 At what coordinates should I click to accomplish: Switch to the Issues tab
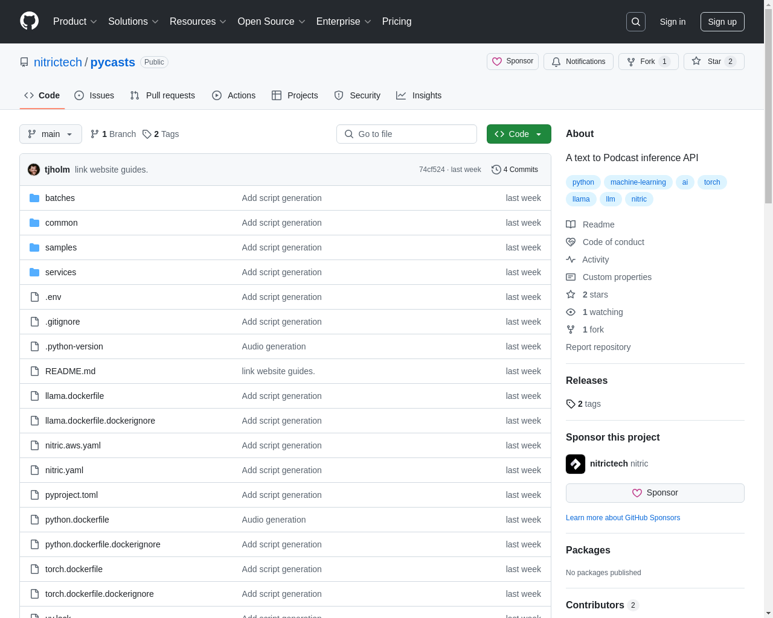94,95
